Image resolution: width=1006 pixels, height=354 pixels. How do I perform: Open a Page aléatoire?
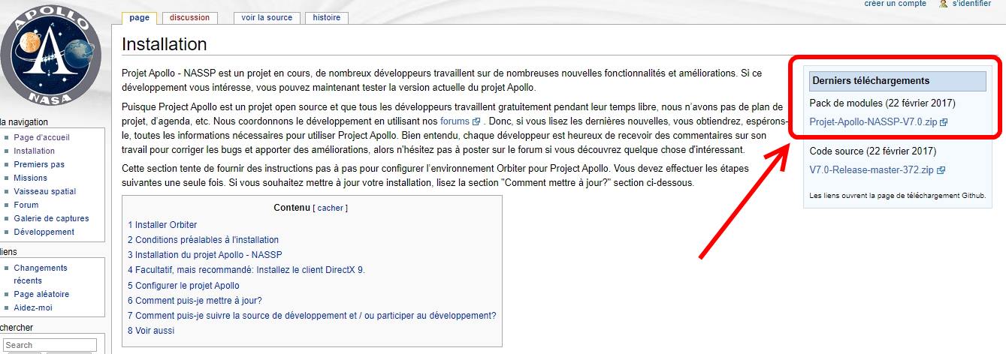click(x=41, y=294)
